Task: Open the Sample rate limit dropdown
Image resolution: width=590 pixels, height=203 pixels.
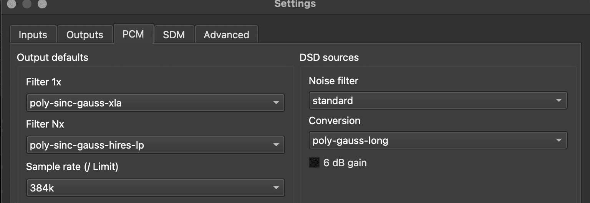Action: 155,188
